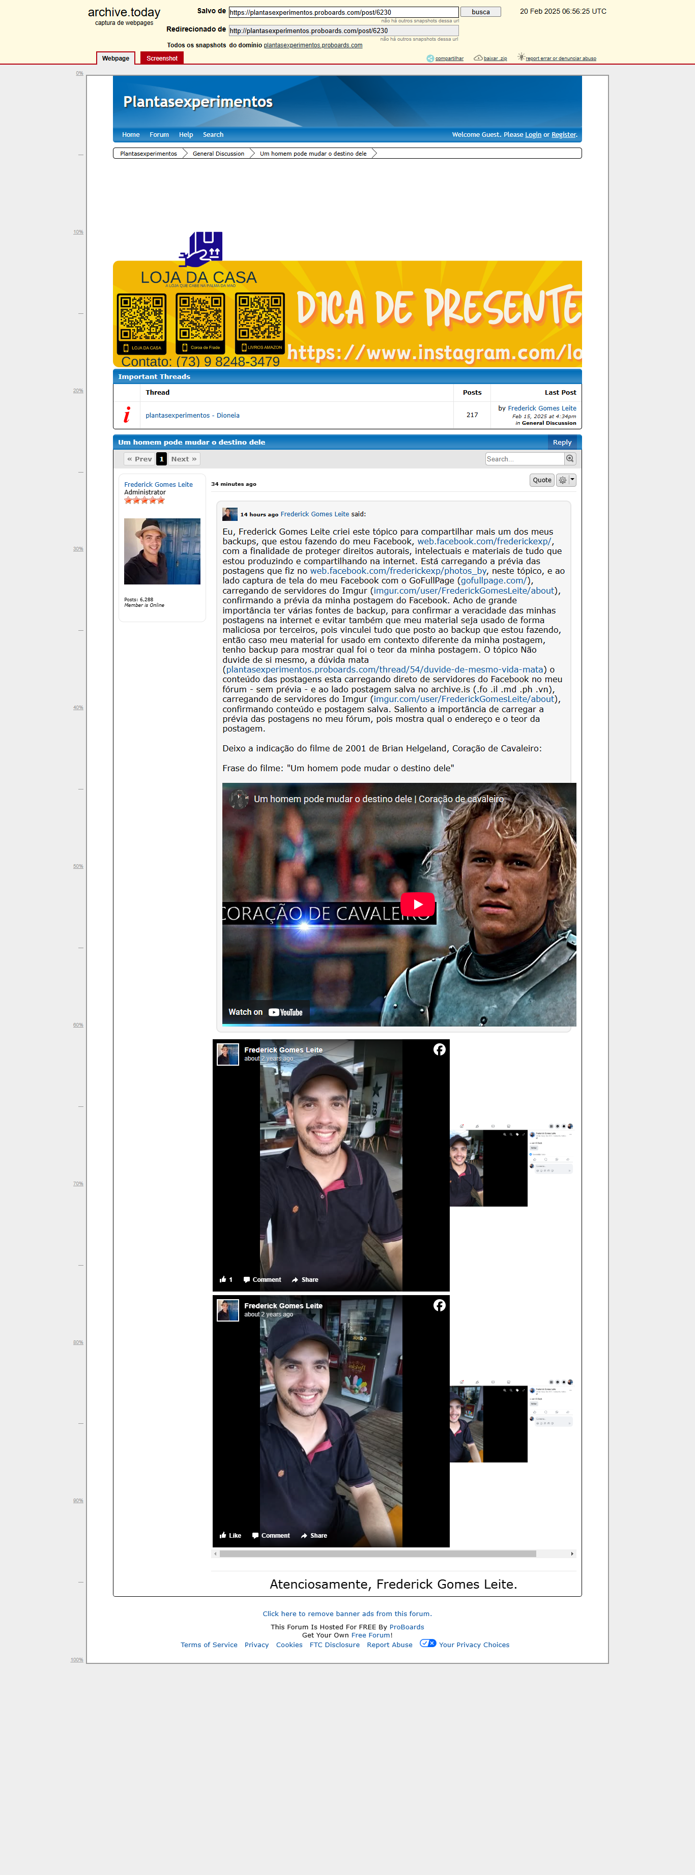695x1875 pixels.
Task: Click scrollbar right arrow under the photos
Action: click(x=572, y=1554)
